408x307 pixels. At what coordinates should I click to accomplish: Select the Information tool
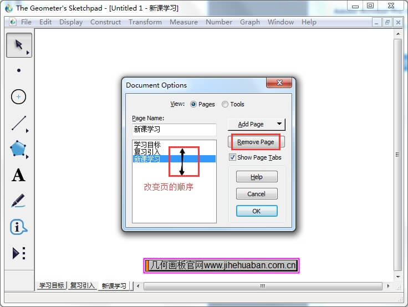(x=18, y=227)
